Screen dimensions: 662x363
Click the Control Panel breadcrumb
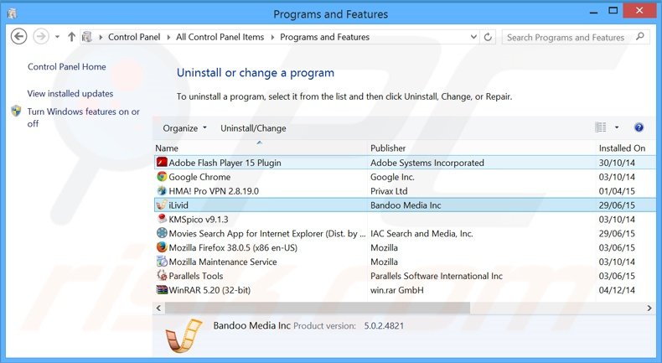coord(134,37)
